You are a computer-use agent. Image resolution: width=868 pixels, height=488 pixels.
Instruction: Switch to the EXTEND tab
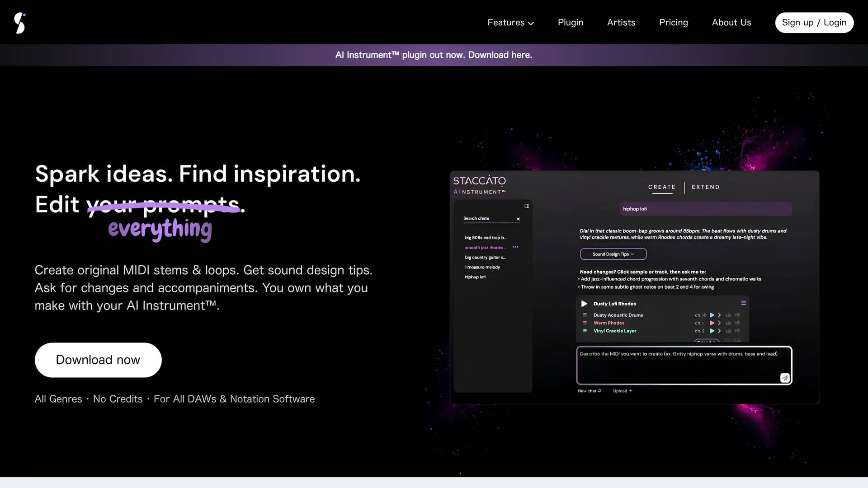pos(706,187)
